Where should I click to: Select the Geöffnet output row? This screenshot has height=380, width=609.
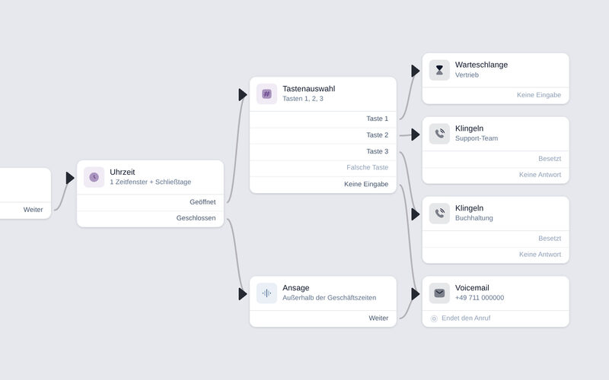click(x=150, y=202)
